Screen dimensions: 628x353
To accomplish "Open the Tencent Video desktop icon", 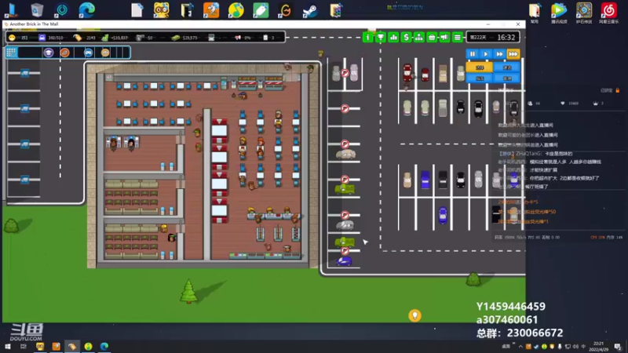I will click(x=559, y=12).
